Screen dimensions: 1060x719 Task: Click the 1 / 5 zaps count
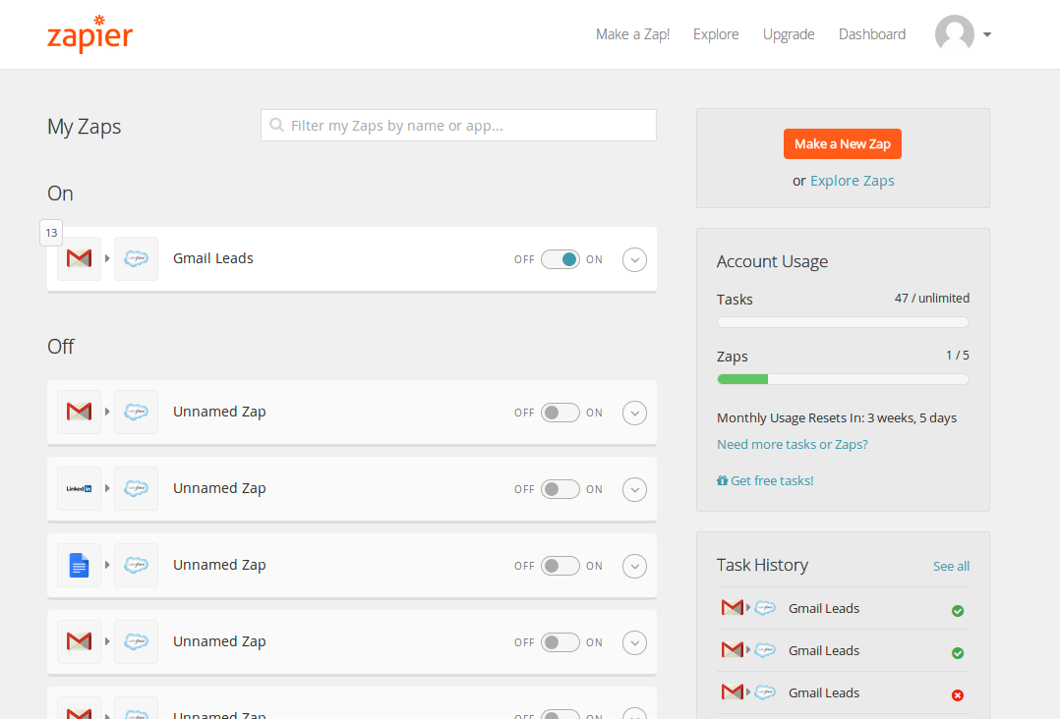click(x=958, y=356)
